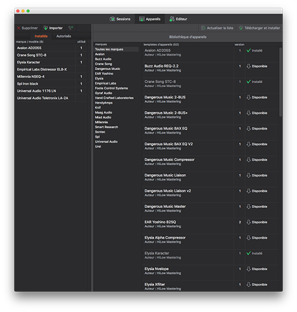This screenshot has width=297, height=312.
Task: Click the version column header
Action: pyautogui.click(x=239, y=45)
